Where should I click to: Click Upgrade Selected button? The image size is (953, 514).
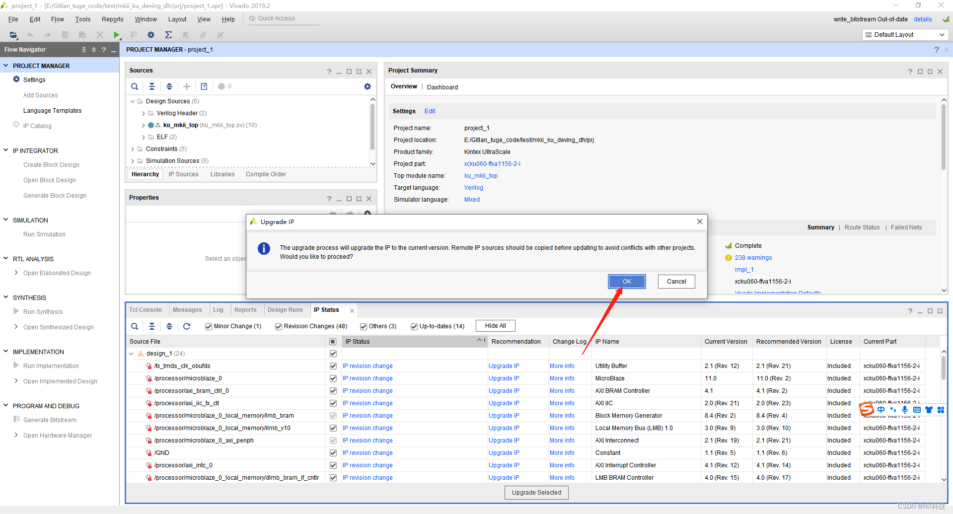536,493
